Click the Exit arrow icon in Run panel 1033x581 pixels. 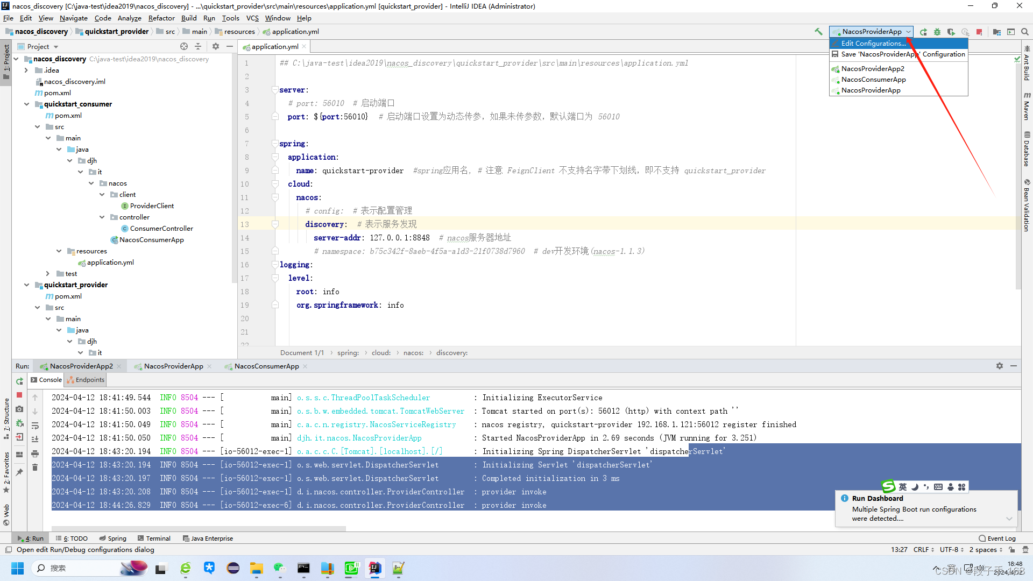coord(19,437)
